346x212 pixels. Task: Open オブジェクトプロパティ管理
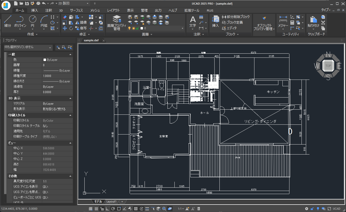[x=264, y=23]
